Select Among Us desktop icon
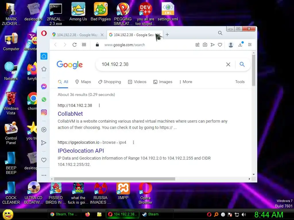Image resolution: width=294 pixels, height=220 pixels. point(78,11)
